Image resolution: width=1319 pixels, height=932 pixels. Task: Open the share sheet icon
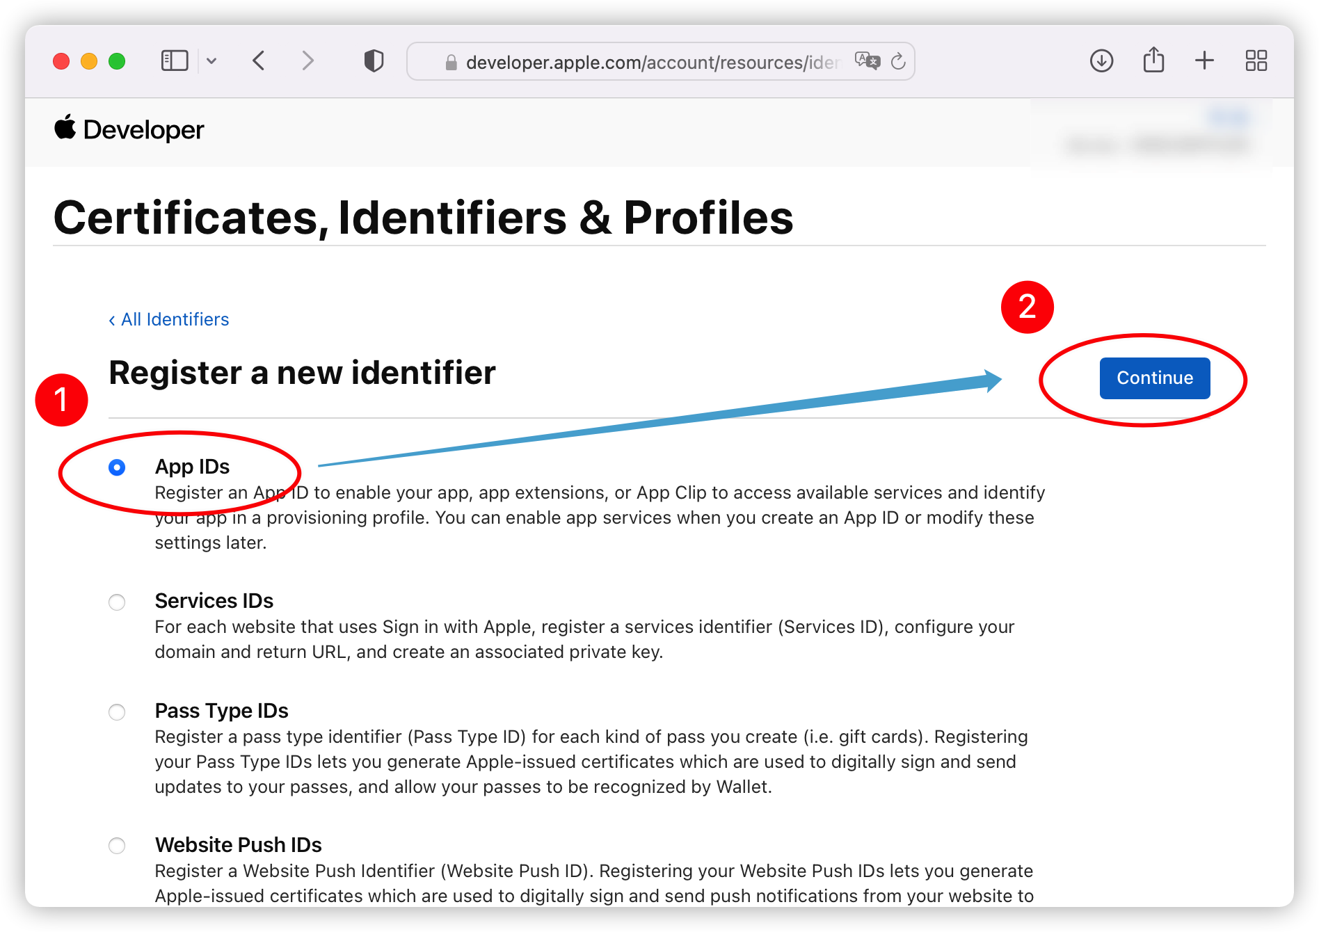pyautogui.click(x=1153, y=60)
